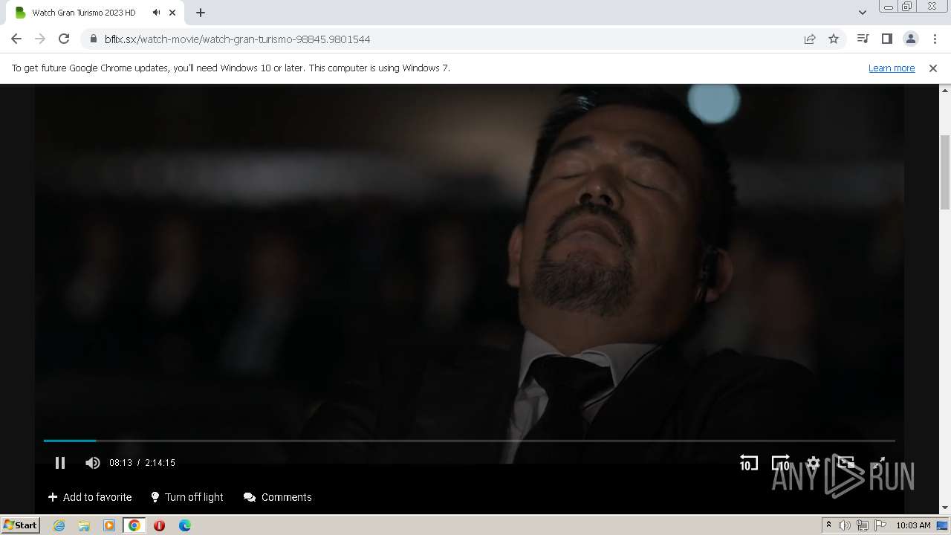Click the page vertical scrollbar thumb
Screen dimensions: 951x535
click(945, 172)
